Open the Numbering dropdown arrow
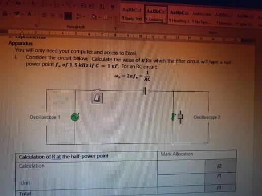The width and height of the screenshot is (262, 196). [63, 5]
